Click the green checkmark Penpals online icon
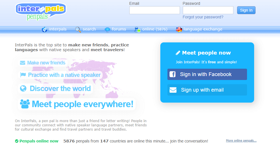The image size is (280, 145). point(16,141)
